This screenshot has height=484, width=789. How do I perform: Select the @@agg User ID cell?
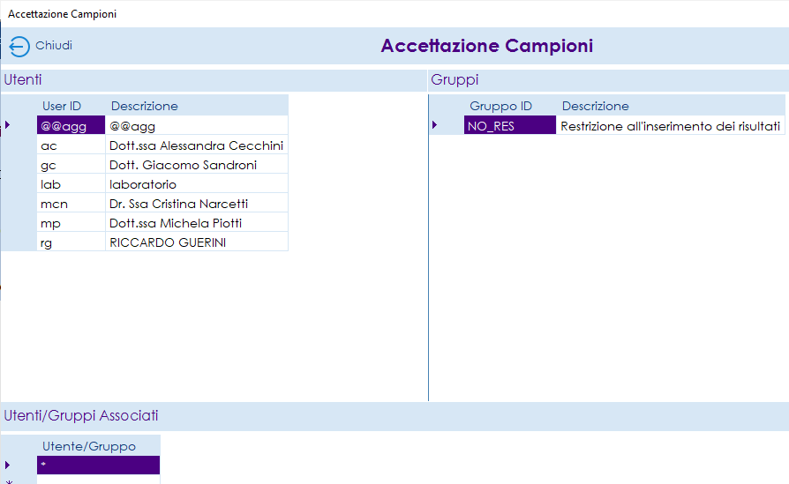coord(71,125)
